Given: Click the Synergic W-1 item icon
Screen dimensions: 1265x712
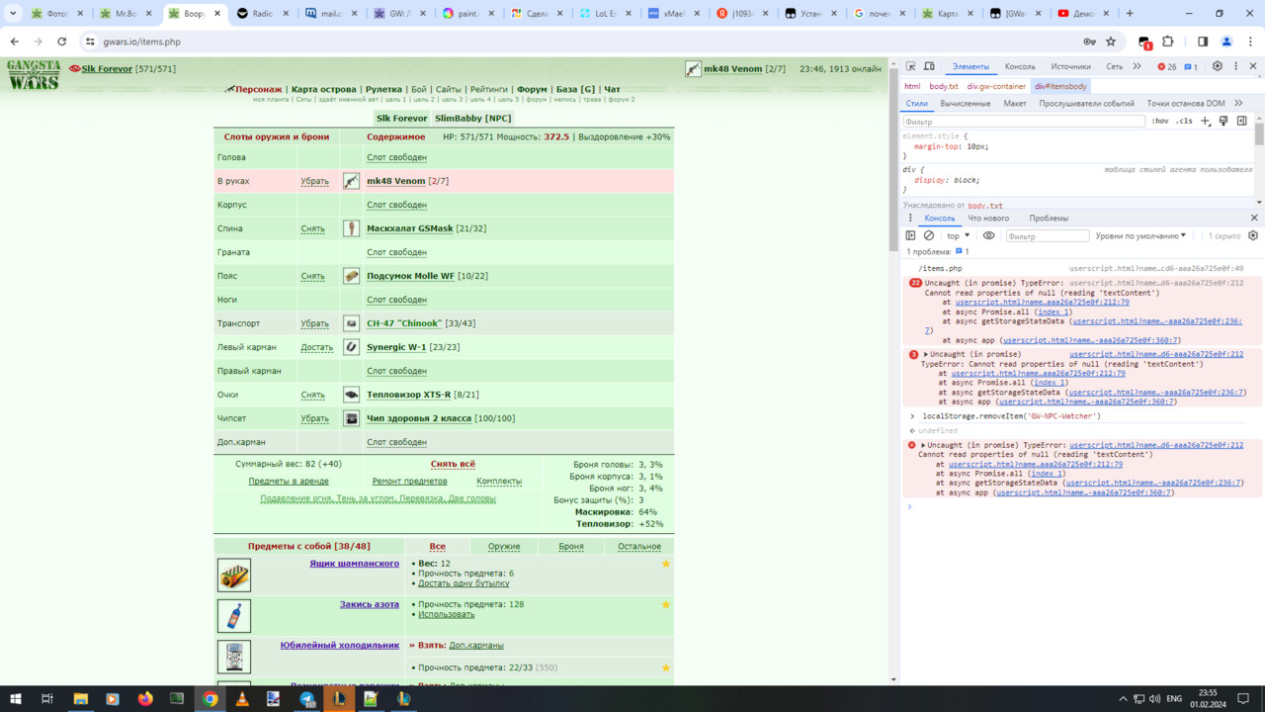Looking at the screenshot, I should coord(351,347).
